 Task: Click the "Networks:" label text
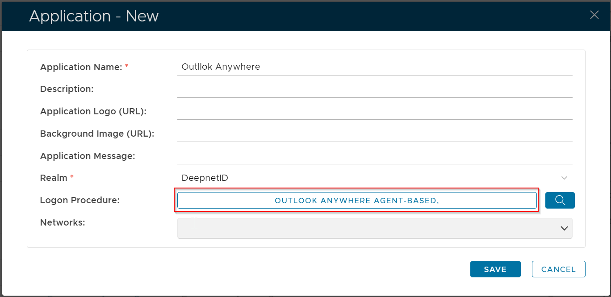pos(63,222)
